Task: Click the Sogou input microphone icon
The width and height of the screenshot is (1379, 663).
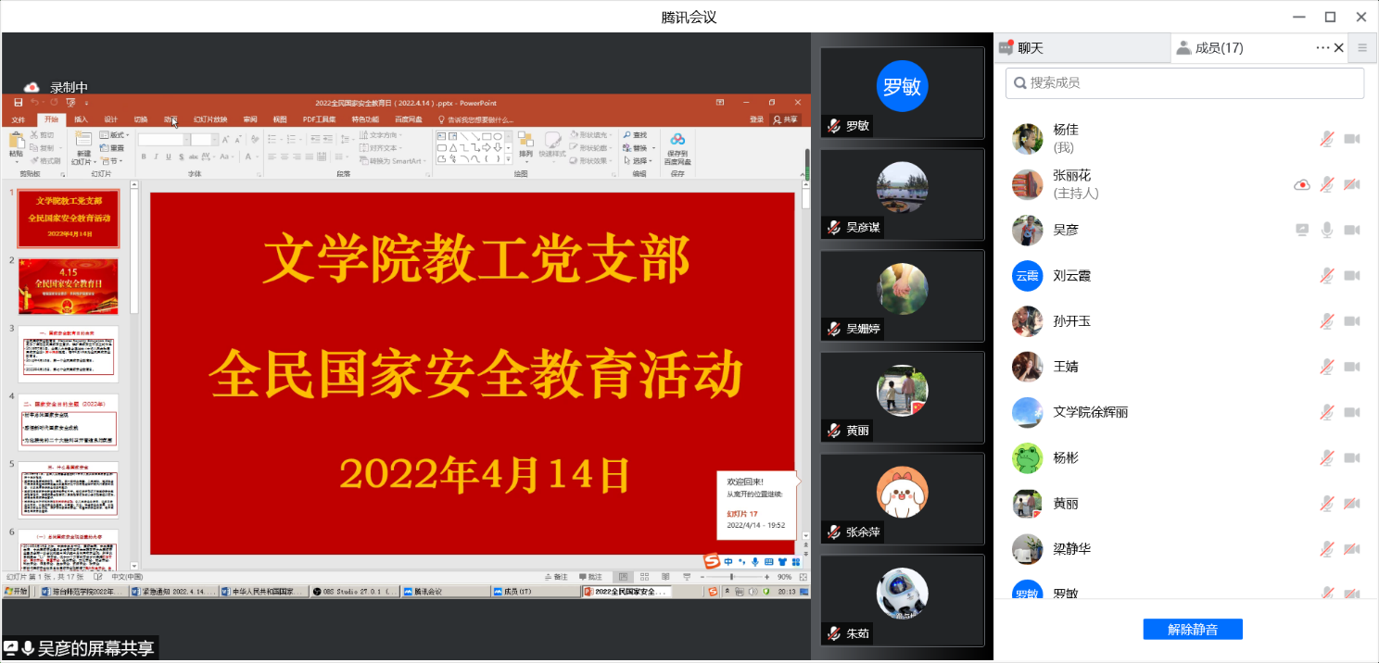Action: tap(755, 561)
